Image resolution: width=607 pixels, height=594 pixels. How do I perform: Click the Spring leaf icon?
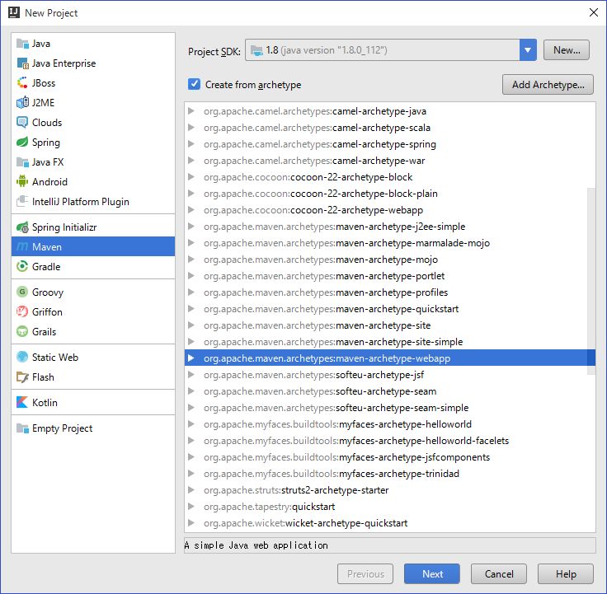tap(22, 143)
